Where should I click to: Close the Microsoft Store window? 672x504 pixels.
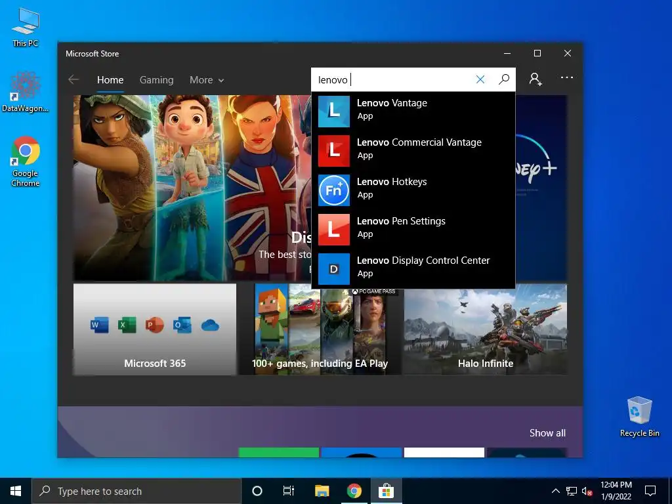coord(568,53)
